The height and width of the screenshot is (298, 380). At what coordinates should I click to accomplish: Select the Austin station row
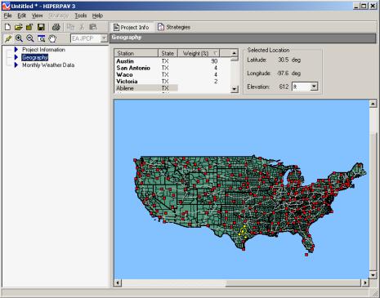172,61
